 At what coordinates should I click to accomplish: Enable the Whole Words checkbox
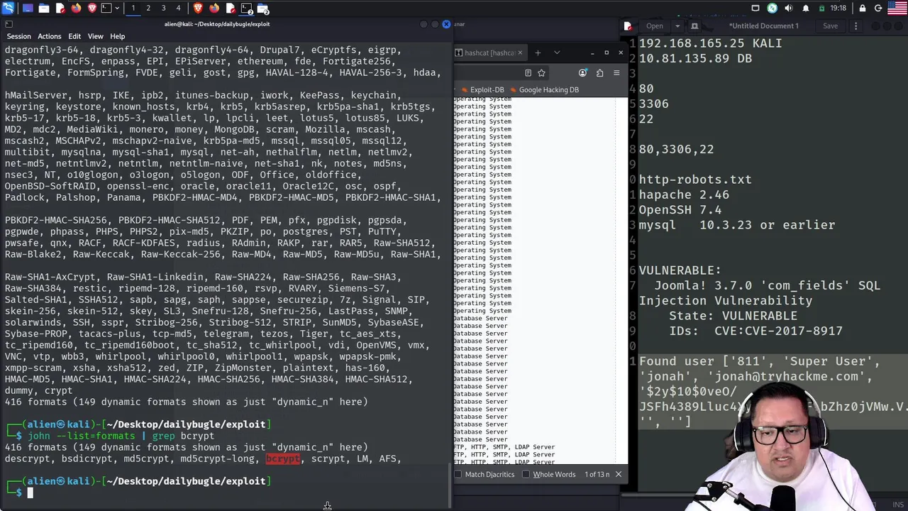(x=526, y=474)
